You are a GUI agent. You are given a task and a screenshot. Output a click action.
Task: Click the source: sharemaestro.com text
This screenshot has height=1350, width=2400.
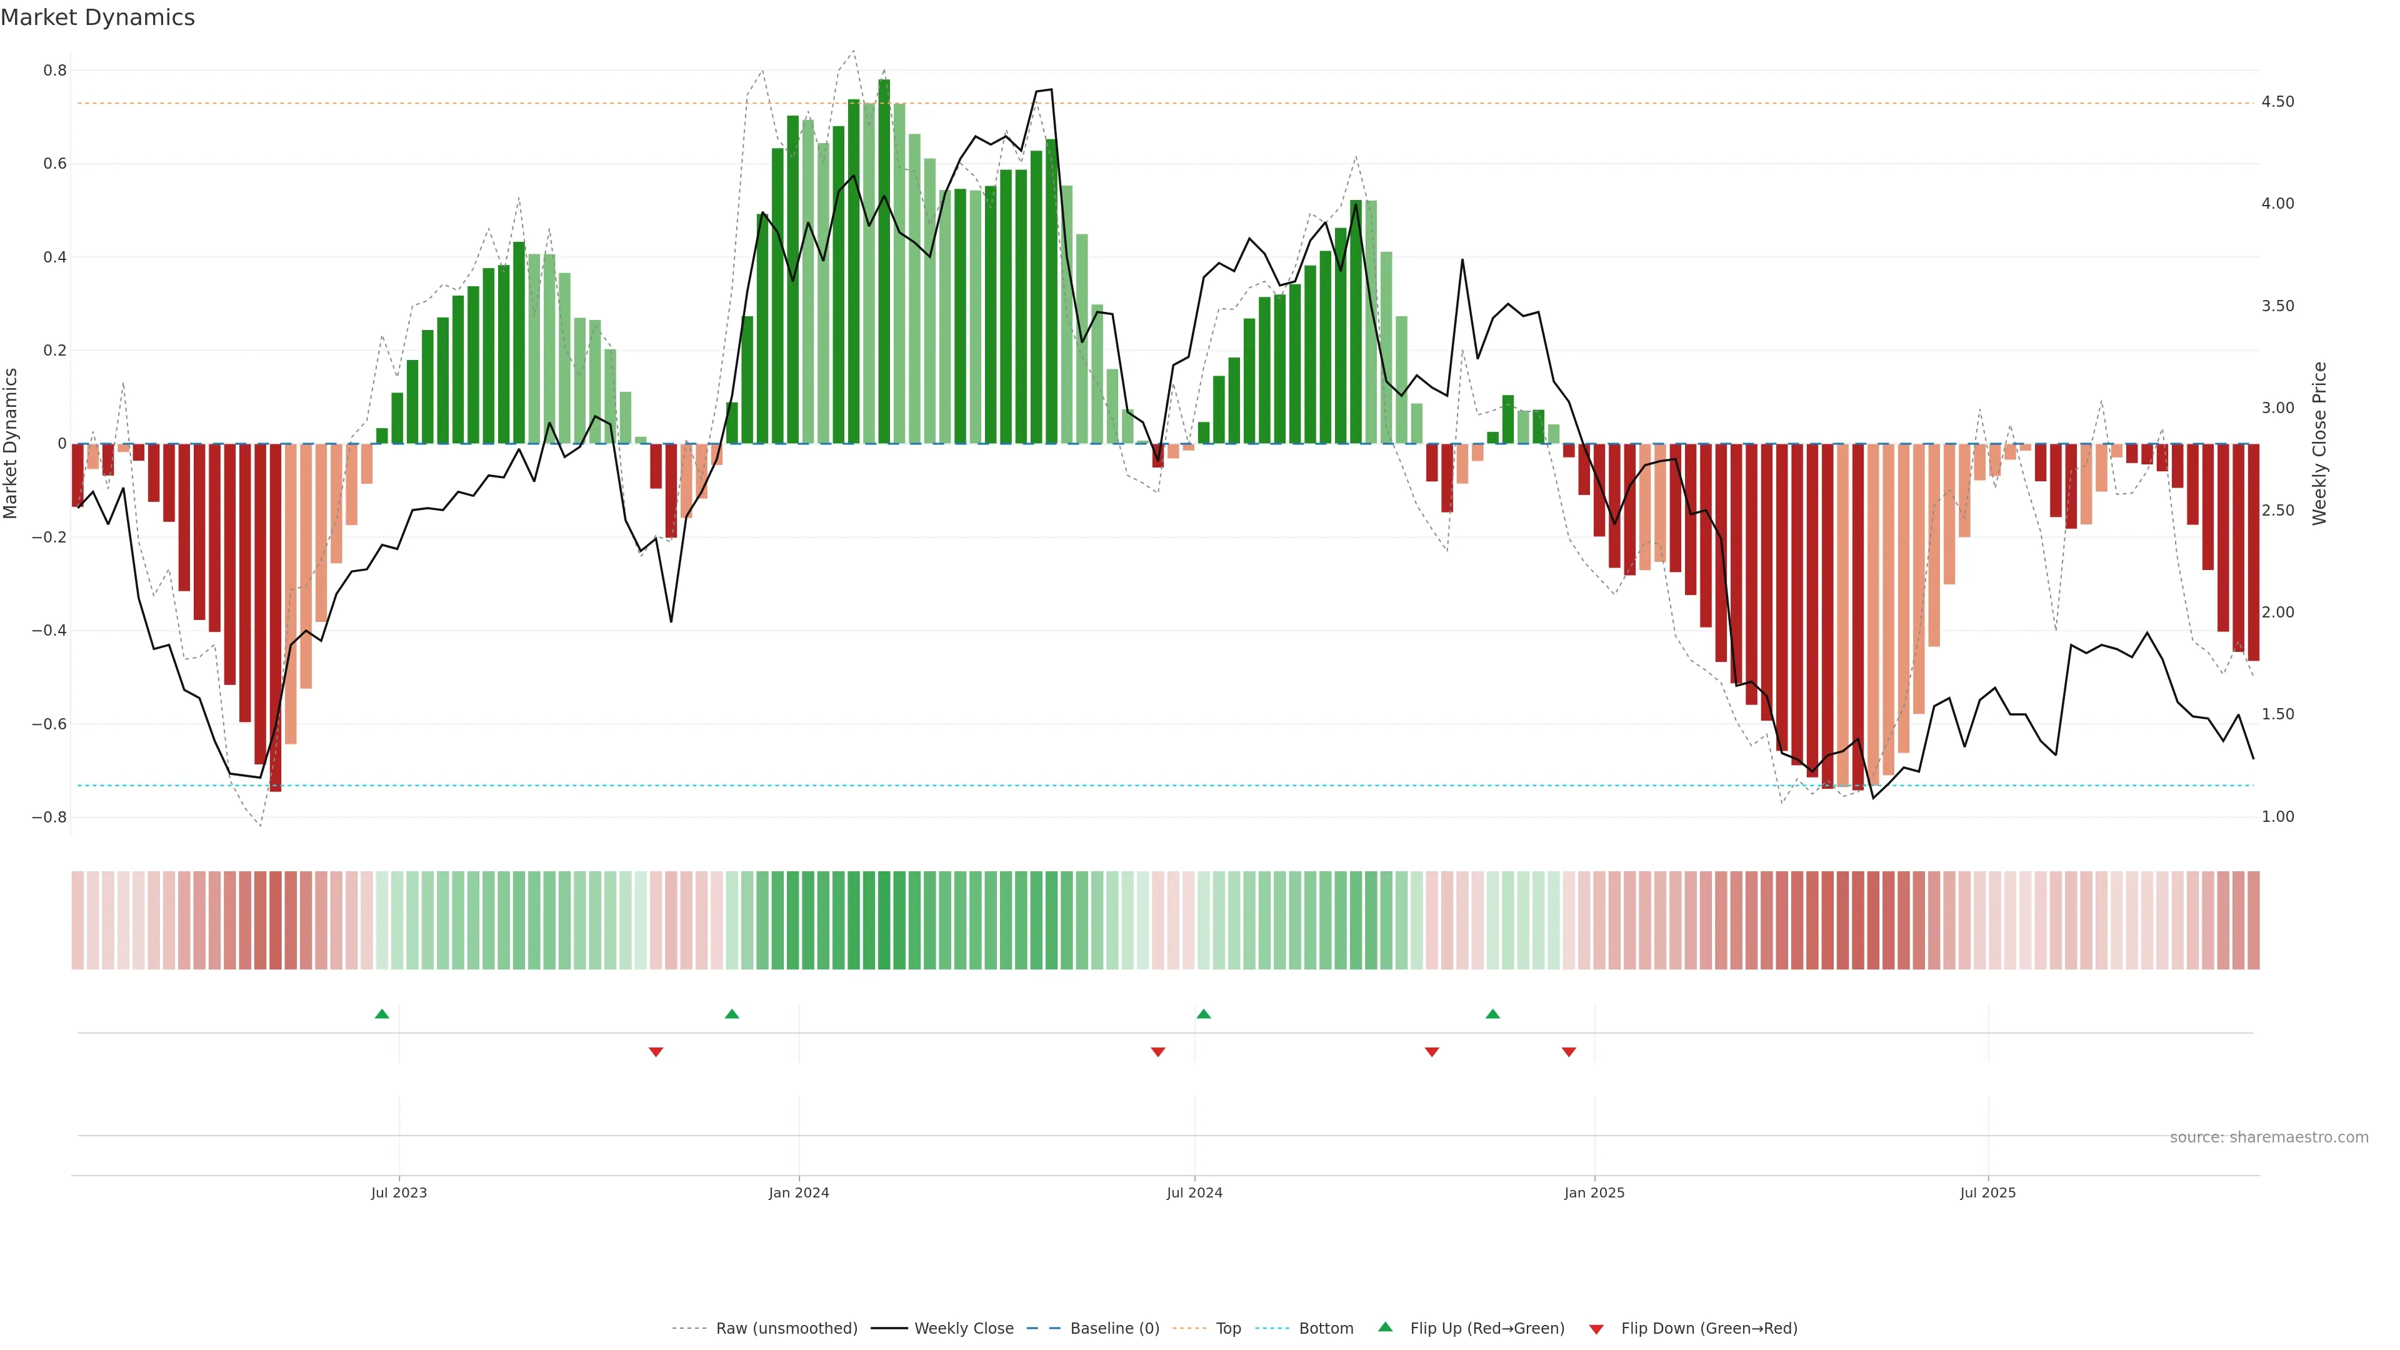tap(2269, 1137)
